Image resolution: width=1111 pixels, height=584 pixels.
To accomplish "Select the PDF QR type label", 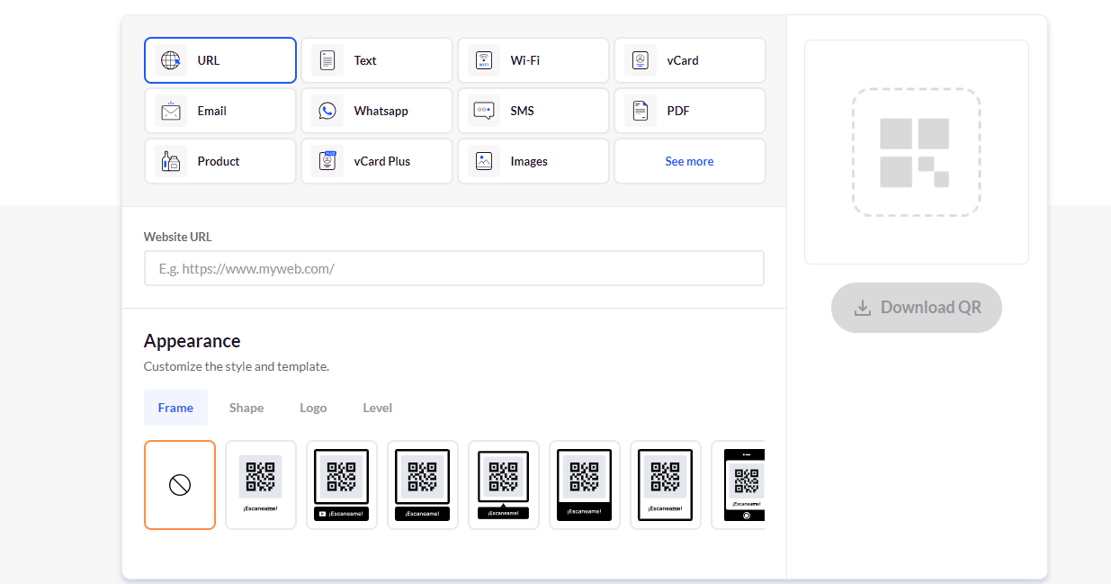I will (677, 111).
